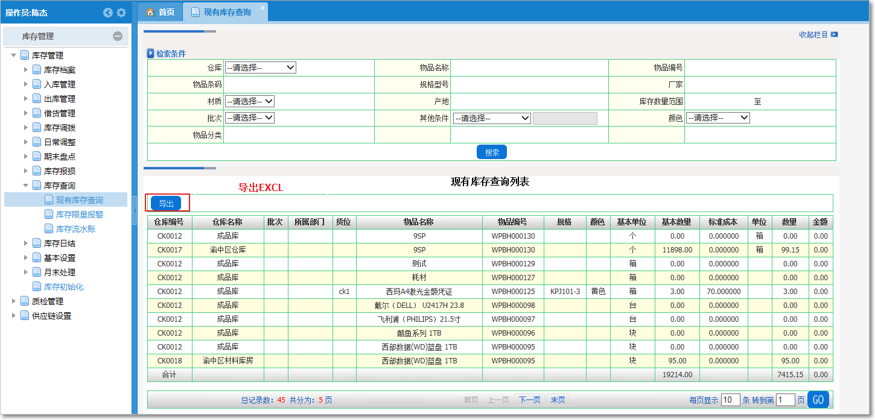The image size is (875, 420).
Task: Switch to the 首页 tab
Action: click(x=161, y=12)
